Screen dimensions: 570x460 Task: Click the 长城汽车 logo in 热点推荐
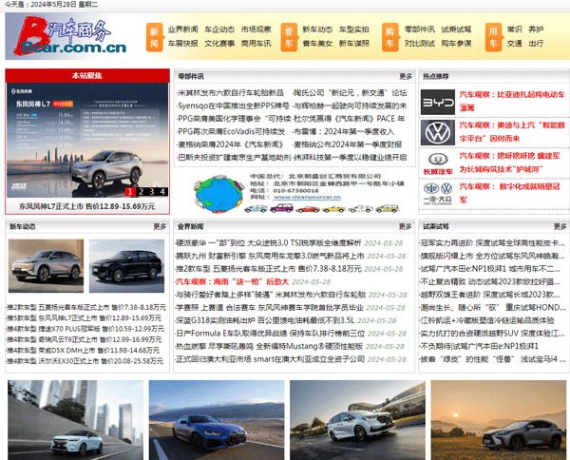[x=438, y=163]
